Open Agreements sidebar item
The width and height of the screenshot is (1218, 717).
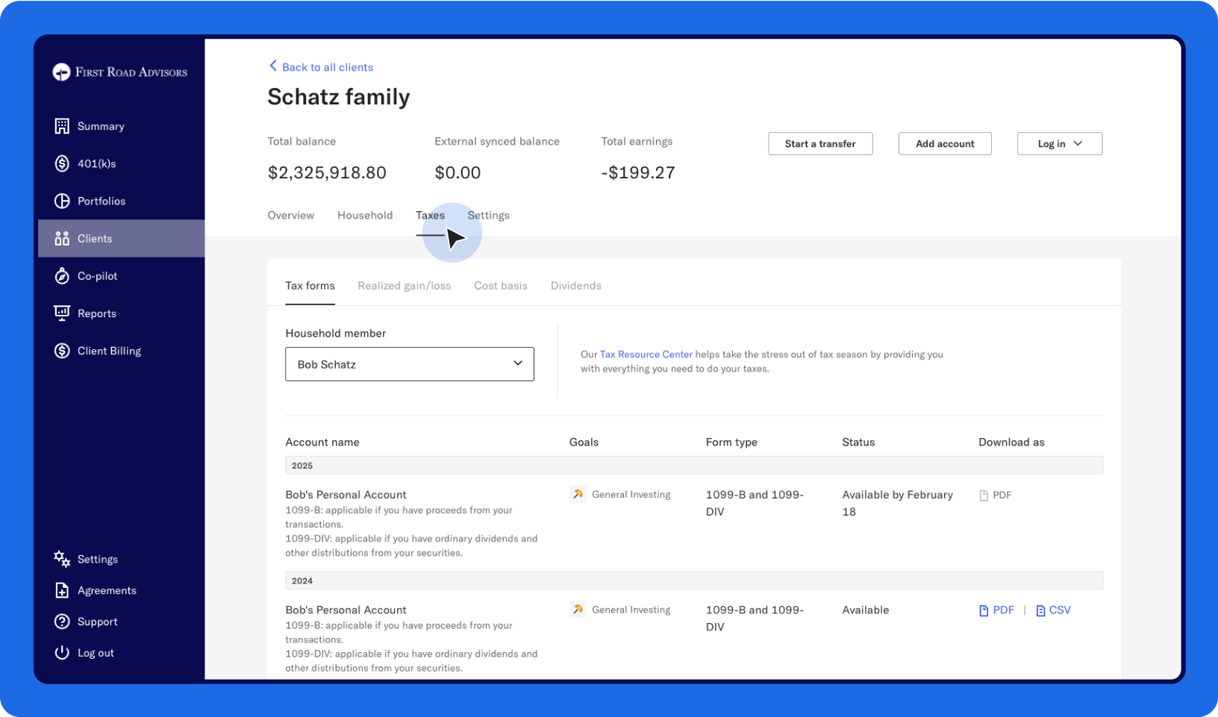107,591
